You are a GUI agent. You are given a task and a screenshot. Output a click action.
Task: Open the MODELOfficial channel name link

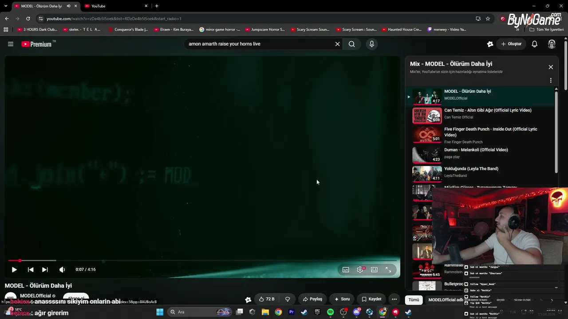pos(35,296)
